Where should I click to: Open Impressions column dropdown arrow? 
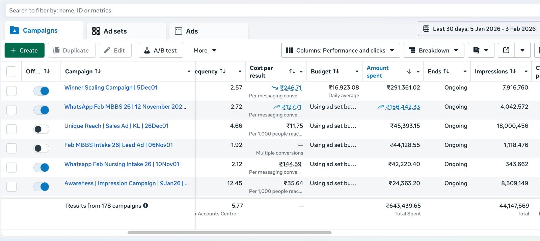[x=526, y=71]
